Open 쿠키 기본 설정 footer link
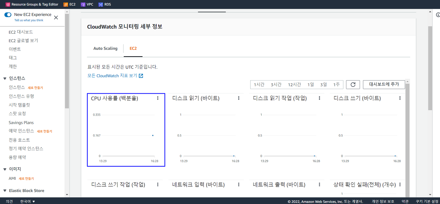The height and width of the screenshot is (204, 440). tap(427, 201)
